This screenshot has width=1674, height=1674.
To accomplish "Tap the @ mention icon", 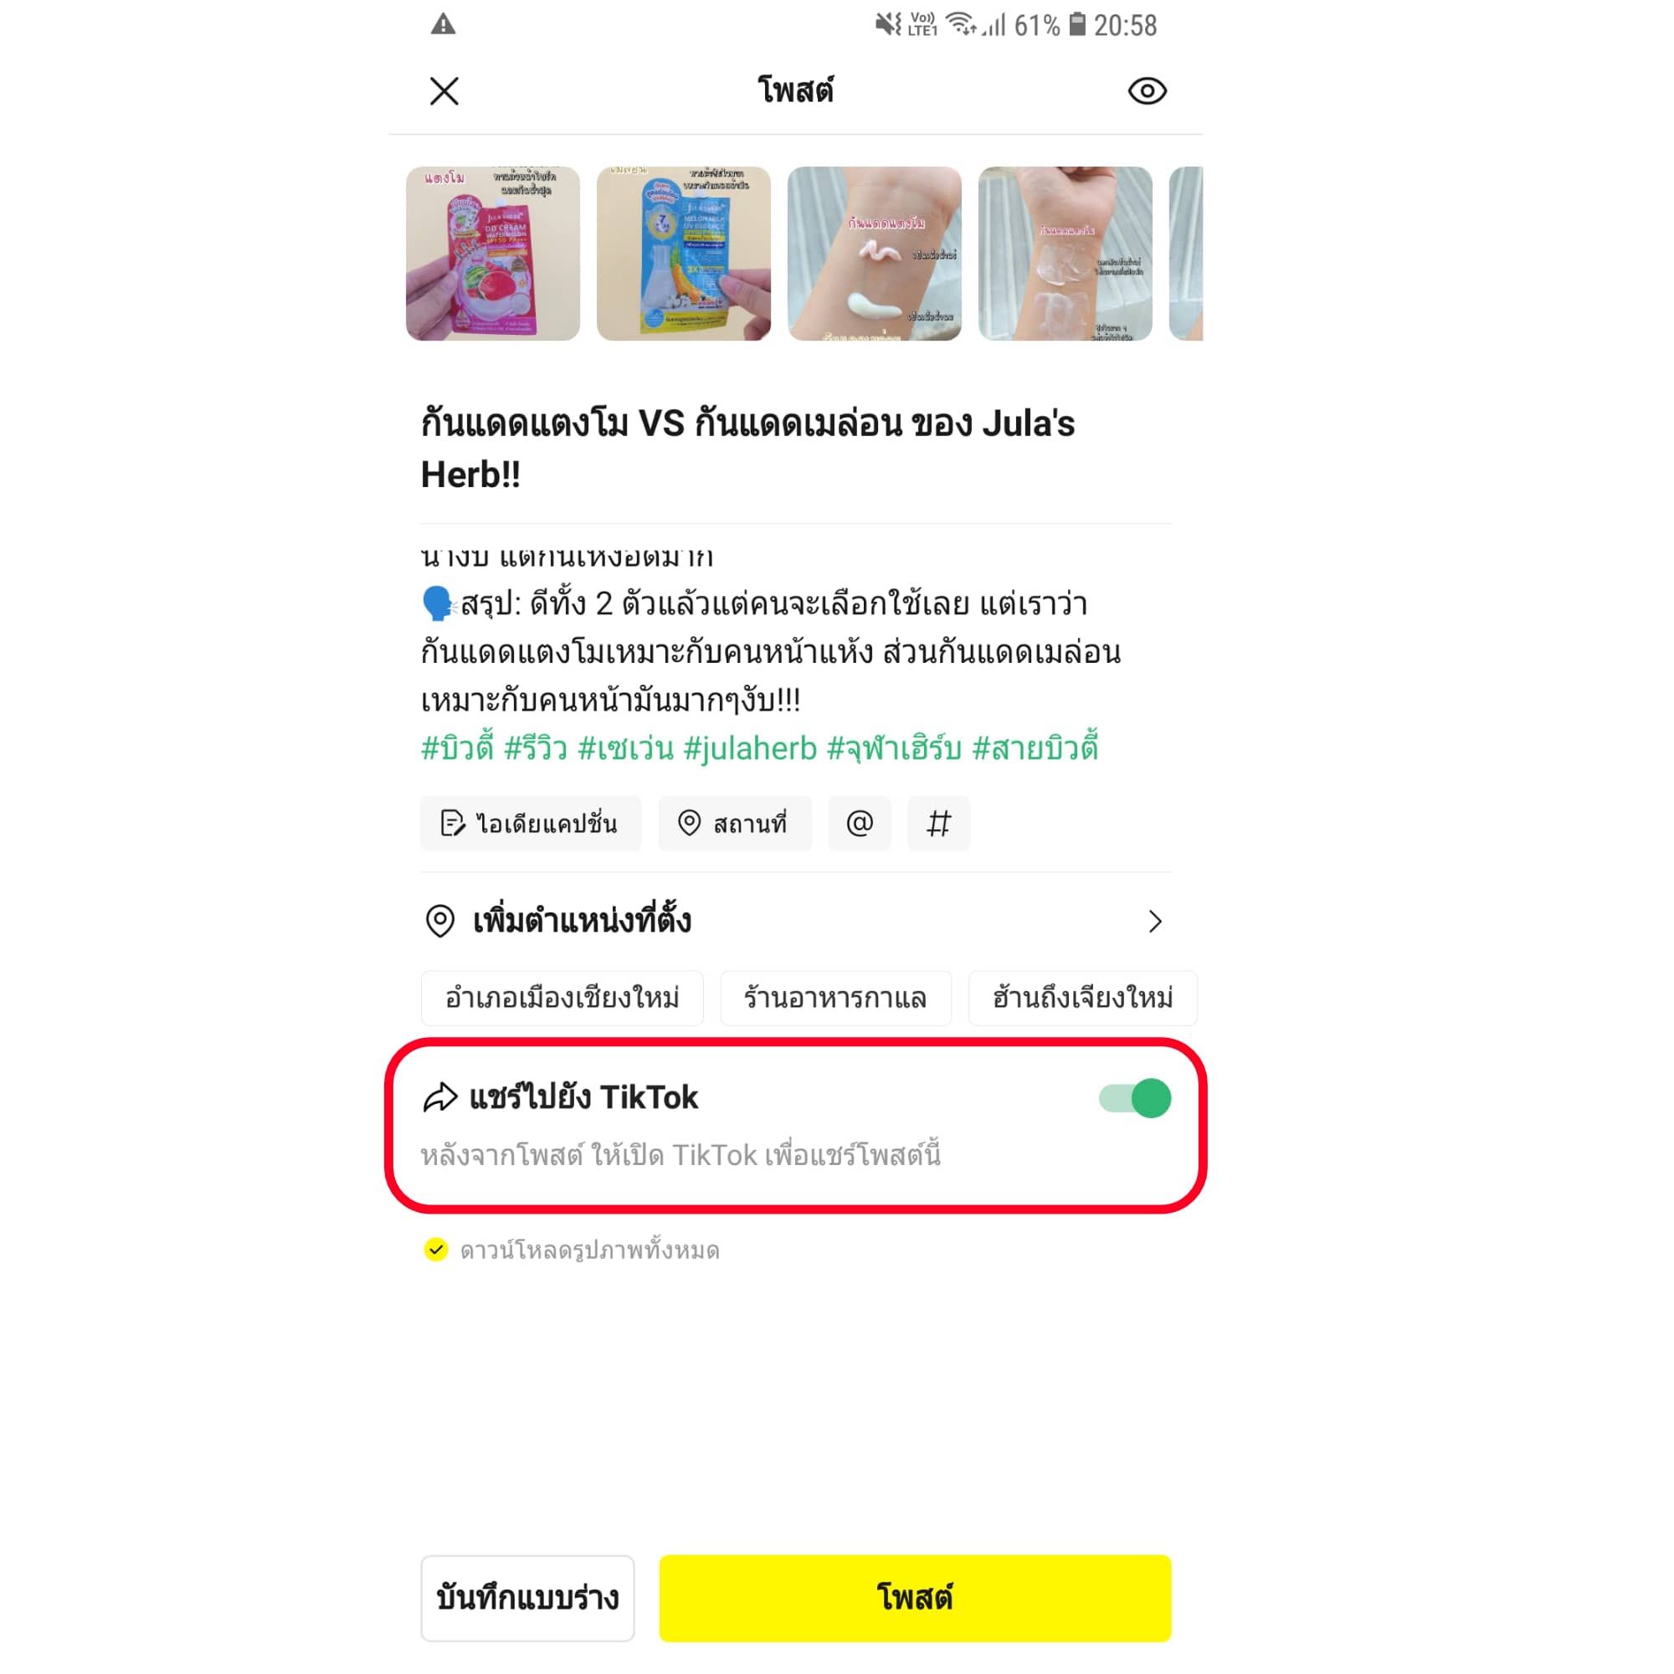I will tap(859, 822).
